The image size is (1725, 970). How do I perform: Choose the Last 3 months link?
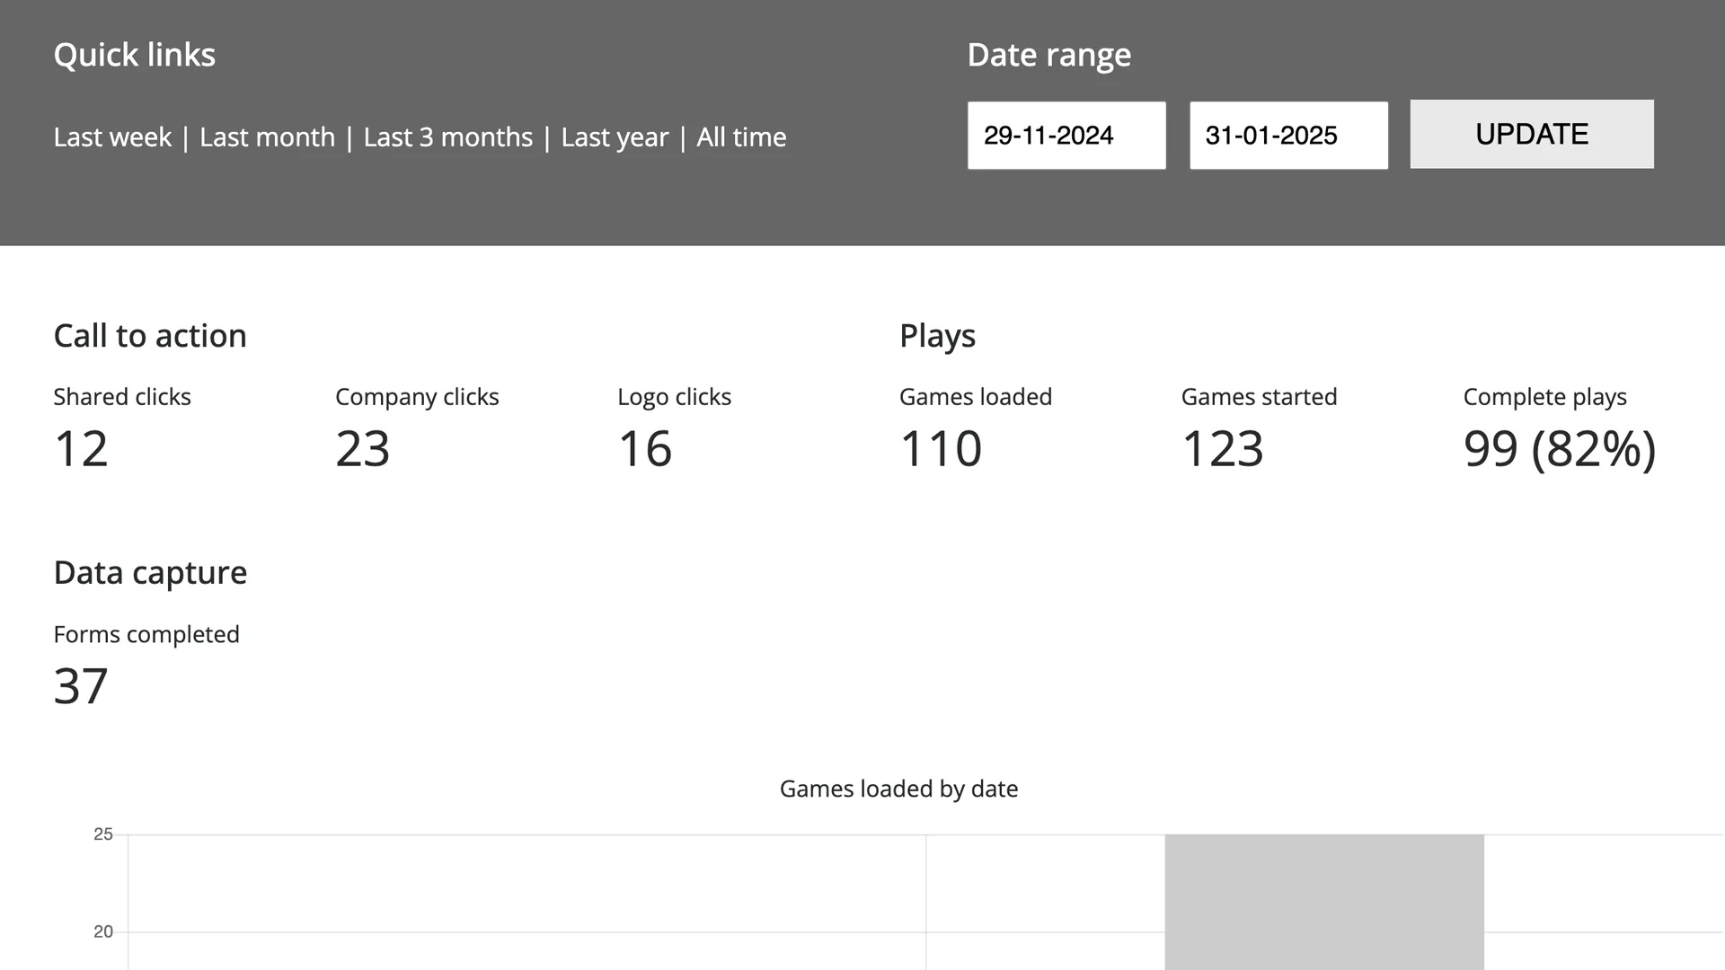pos(447,137)
